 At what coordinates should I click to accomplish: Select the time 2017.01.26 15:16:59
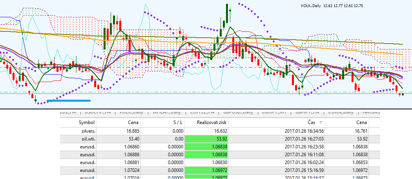click(304, 170)
